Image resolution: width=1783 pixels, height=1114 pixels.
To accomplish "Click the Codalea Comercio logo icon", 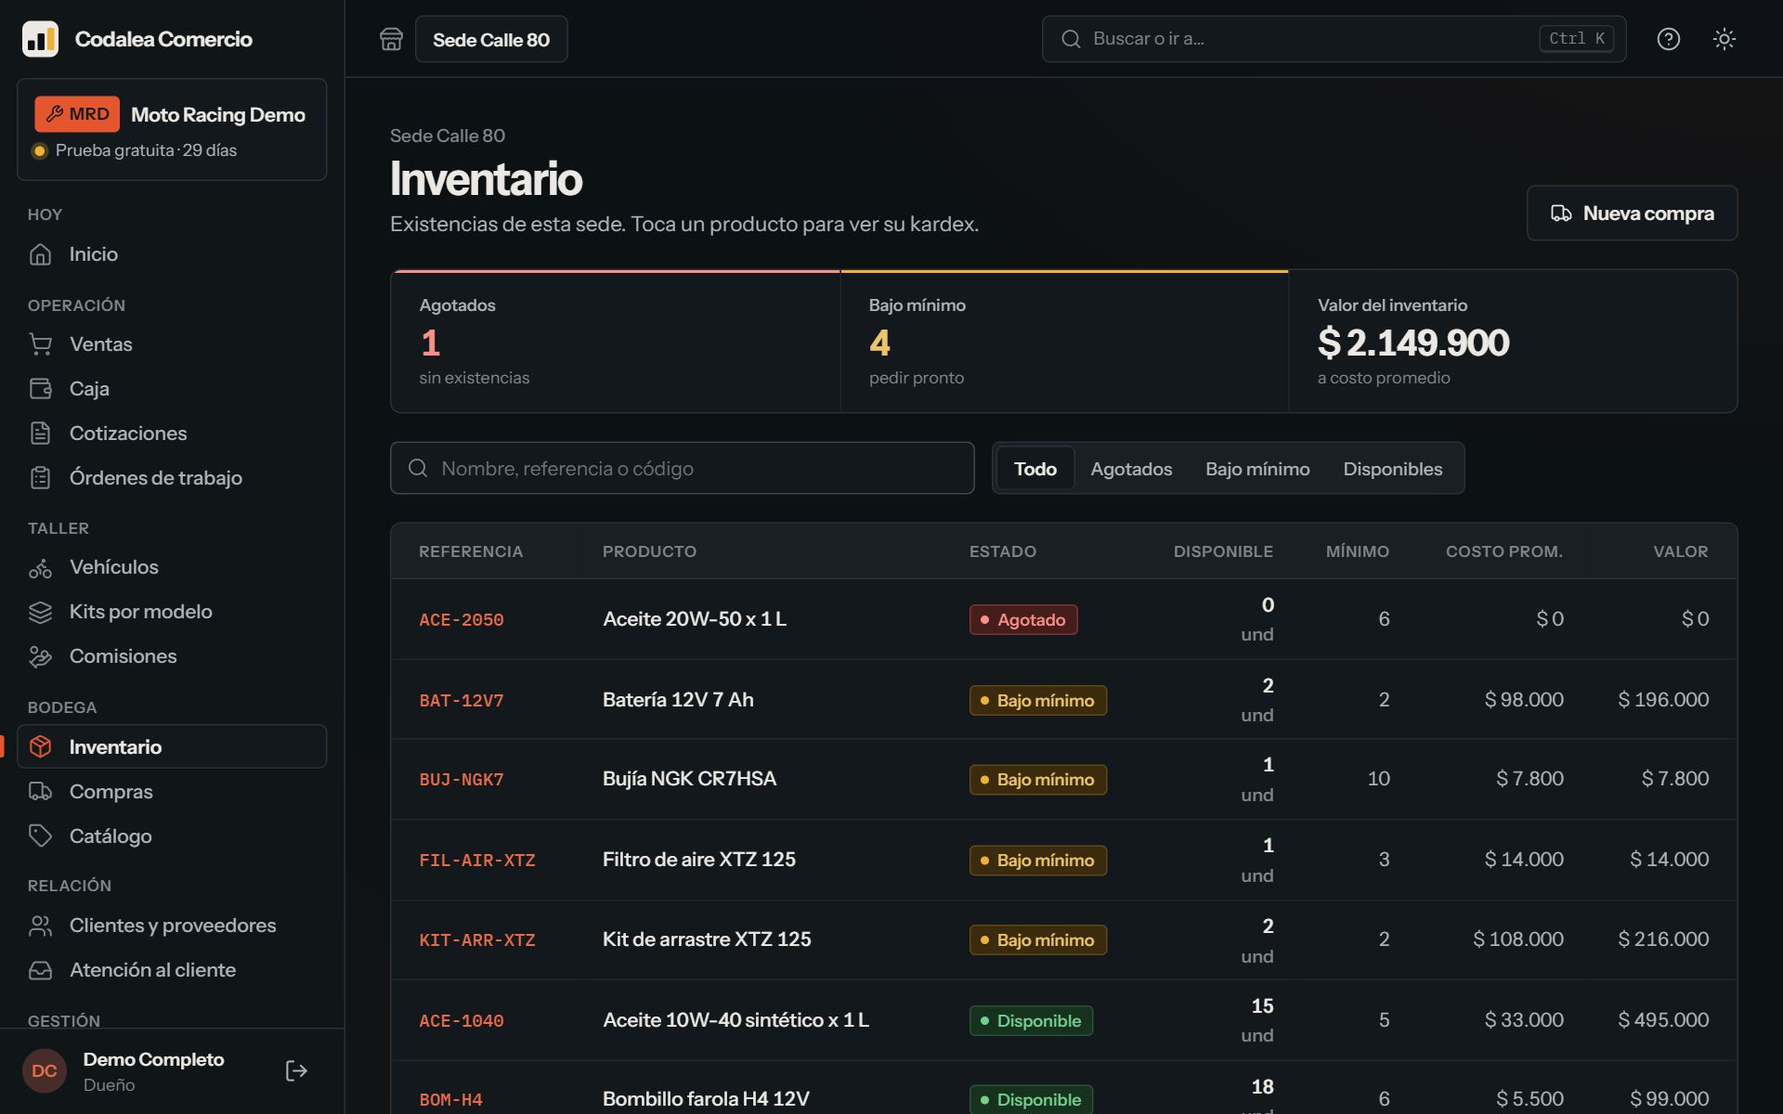I will pyautogui.click(x=40, y=39).
